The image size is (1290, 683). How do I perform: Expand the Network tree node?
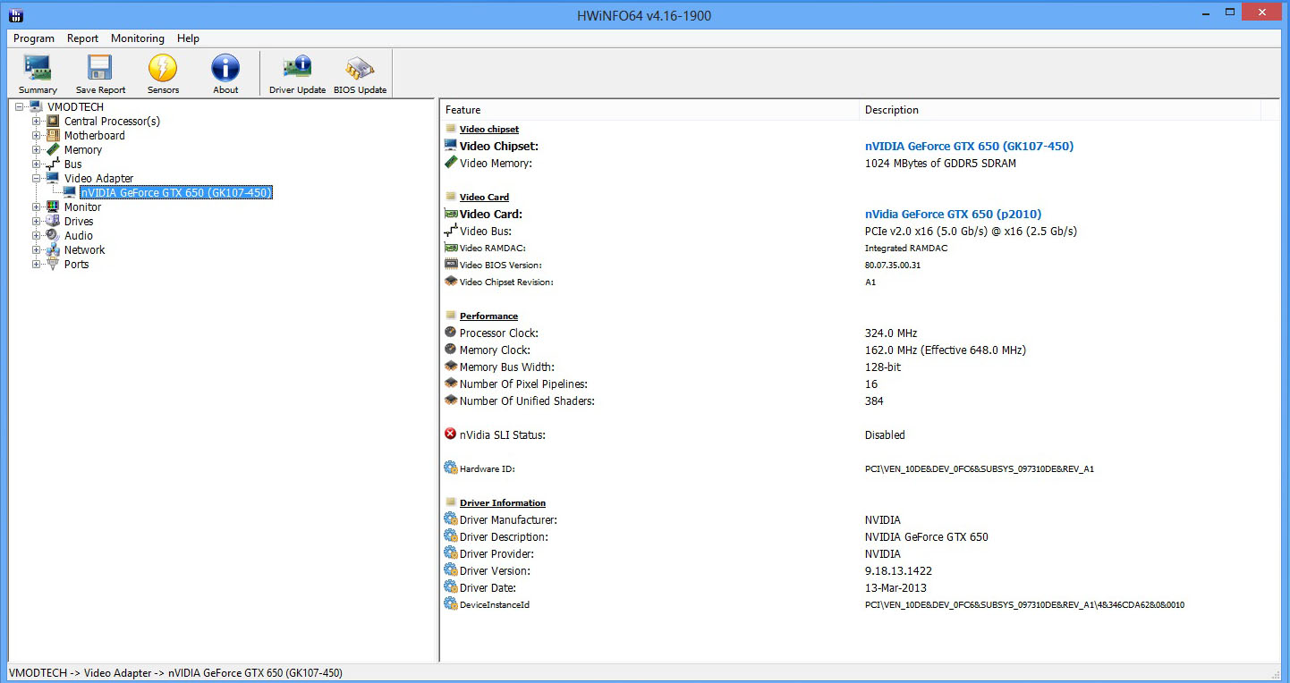[37, 249]
